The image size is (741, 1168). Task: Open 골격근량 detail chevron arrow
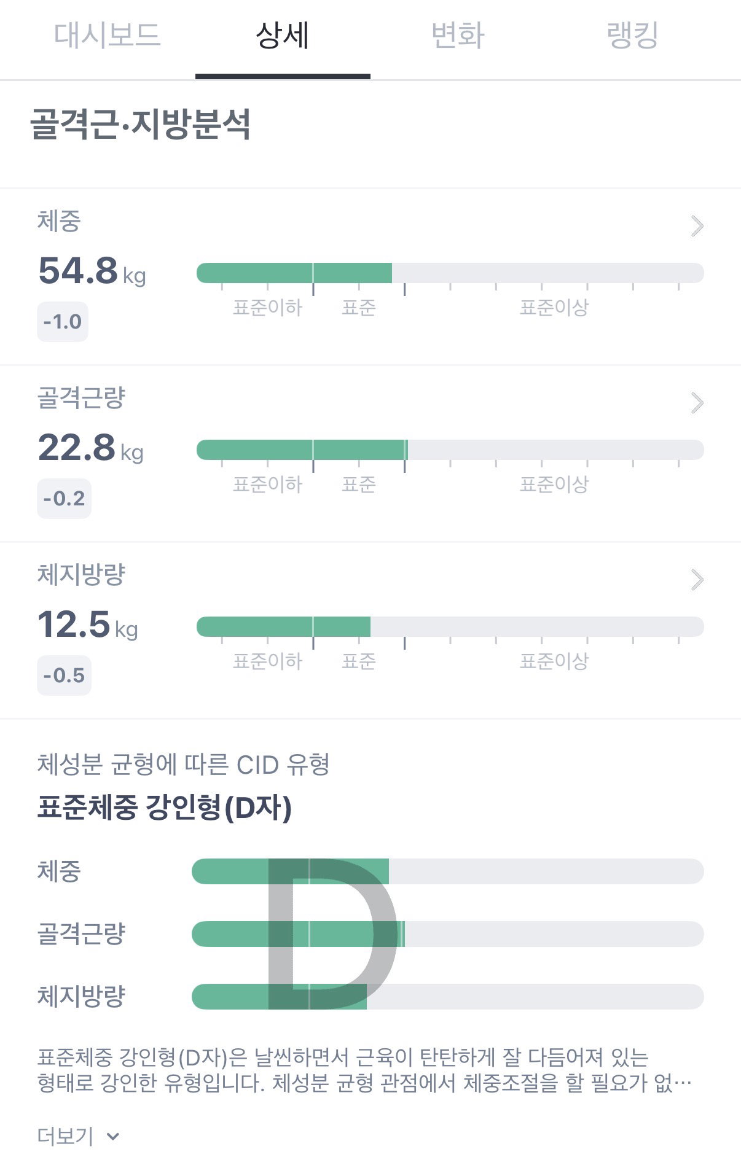697,403
